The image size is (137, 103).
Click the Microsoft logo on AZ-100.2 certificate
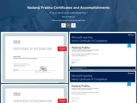pyautogui.click(x=131, y=73)
